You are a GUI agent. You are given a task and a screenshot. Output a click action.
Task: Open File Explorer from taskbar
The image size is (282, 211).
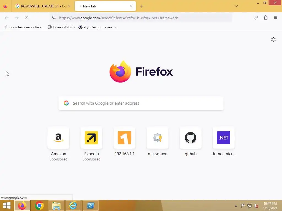[x=56, y=206]
